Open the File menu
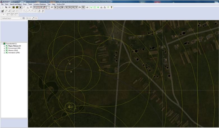The width and height of the screenshot is (219, 128). pyautogui.click(x=2, y=4)
